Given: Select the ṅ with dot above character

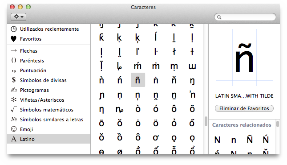Looking at the screenshot, I should click(x=156, y=80).
